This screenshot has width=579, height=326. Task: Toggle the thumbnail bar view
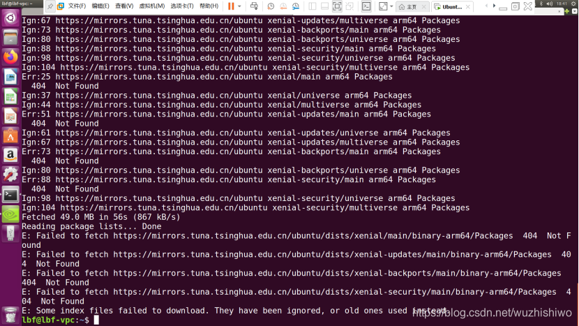coord(324,6)
